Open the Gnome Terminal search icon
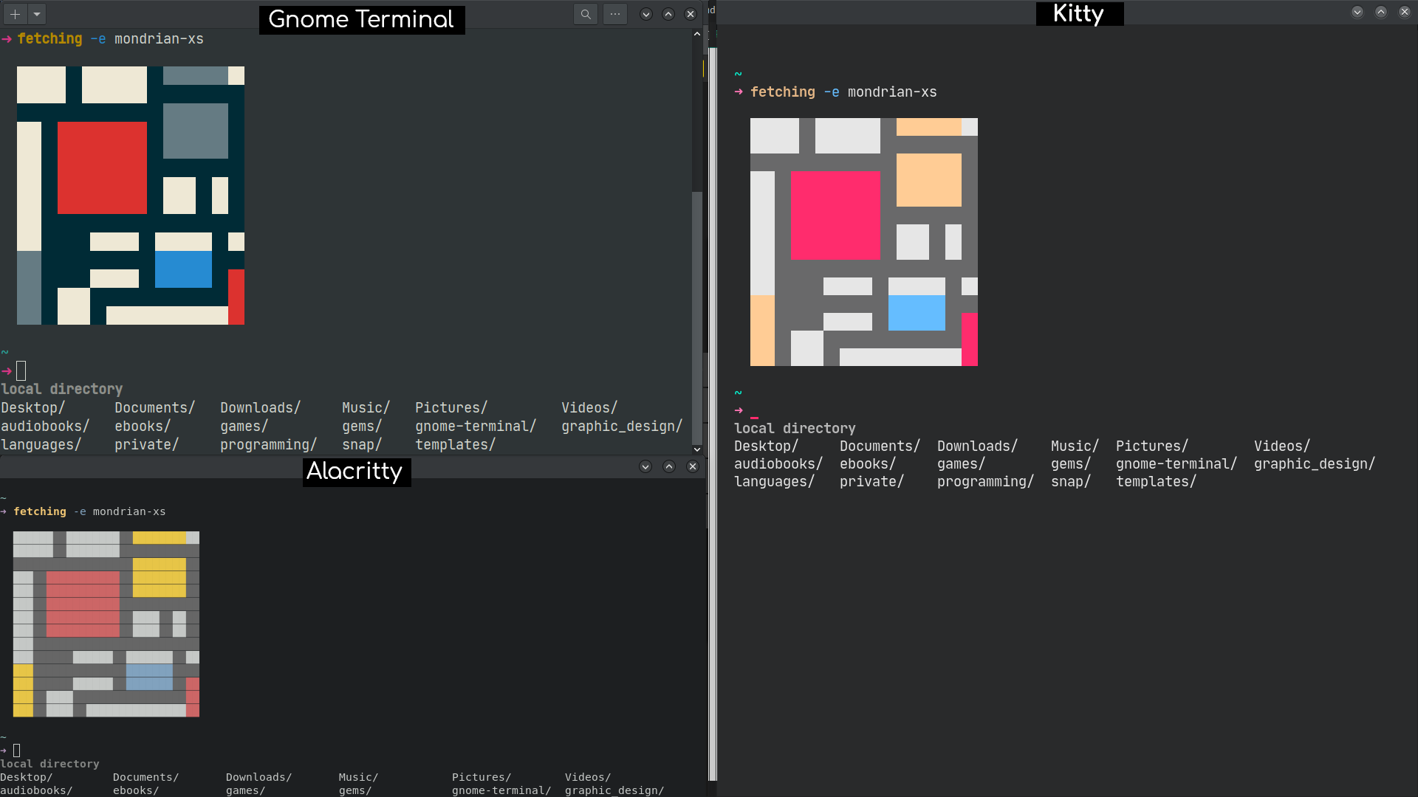 [x=586, y=14]
